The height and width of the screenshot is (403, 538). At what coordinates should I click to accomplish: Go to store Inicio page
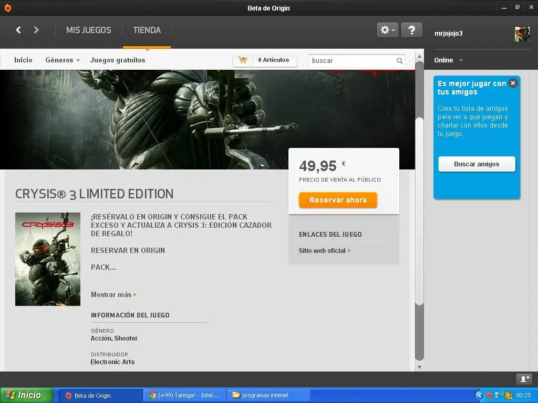click(x=23, y=60)
